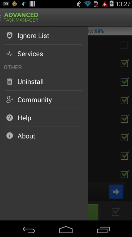Tap the Android home navigation icon
The height and width of the screenshot is (237, 132).
[x=66, y=230]
